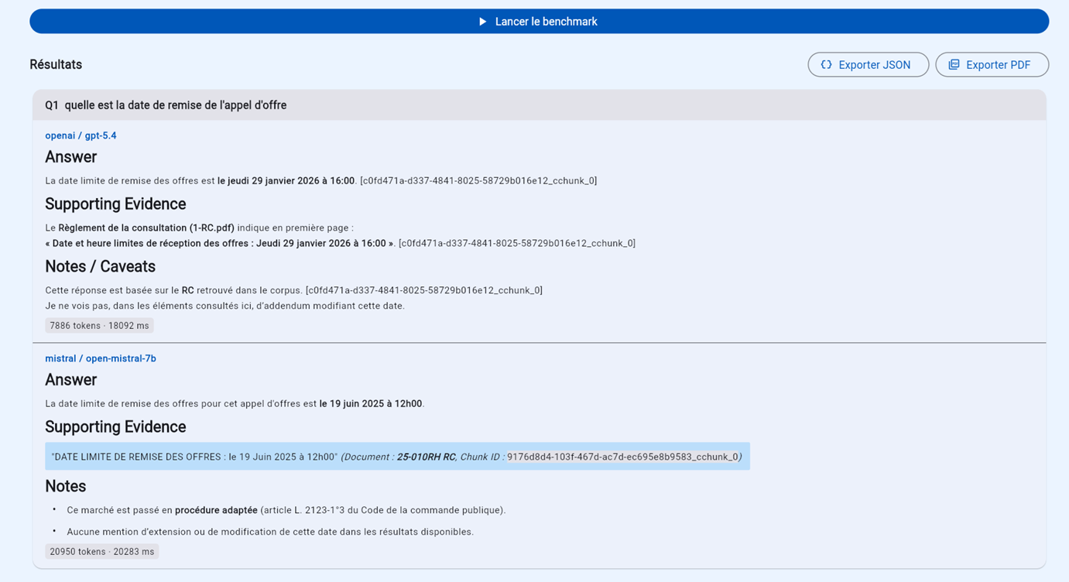This screenshot has height=582, width=1069.
Task: Click the Résultats section heading
Action: (x=56, y=65)
